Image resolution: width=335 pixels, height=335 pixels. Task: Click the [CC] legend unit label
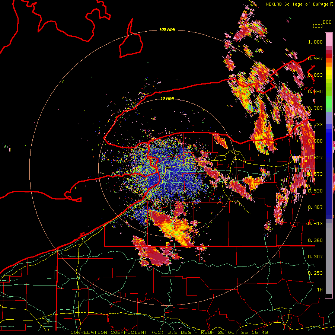(318, 26)
